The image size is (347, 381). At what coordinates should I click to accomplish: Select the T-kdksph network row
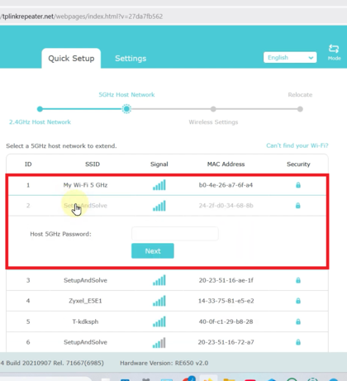(x=167, y=321)
